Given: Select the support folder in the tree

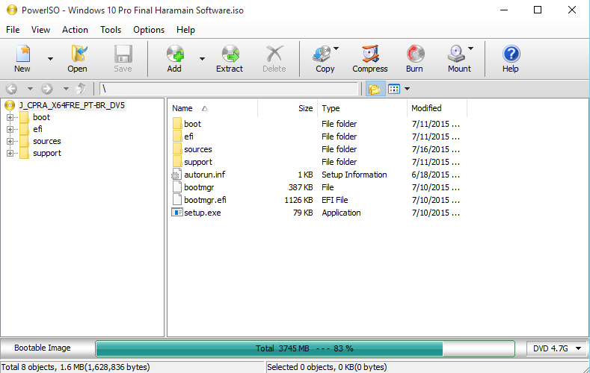Looking at the screenshot, I should pyautogui.click(x=46, y=154).
